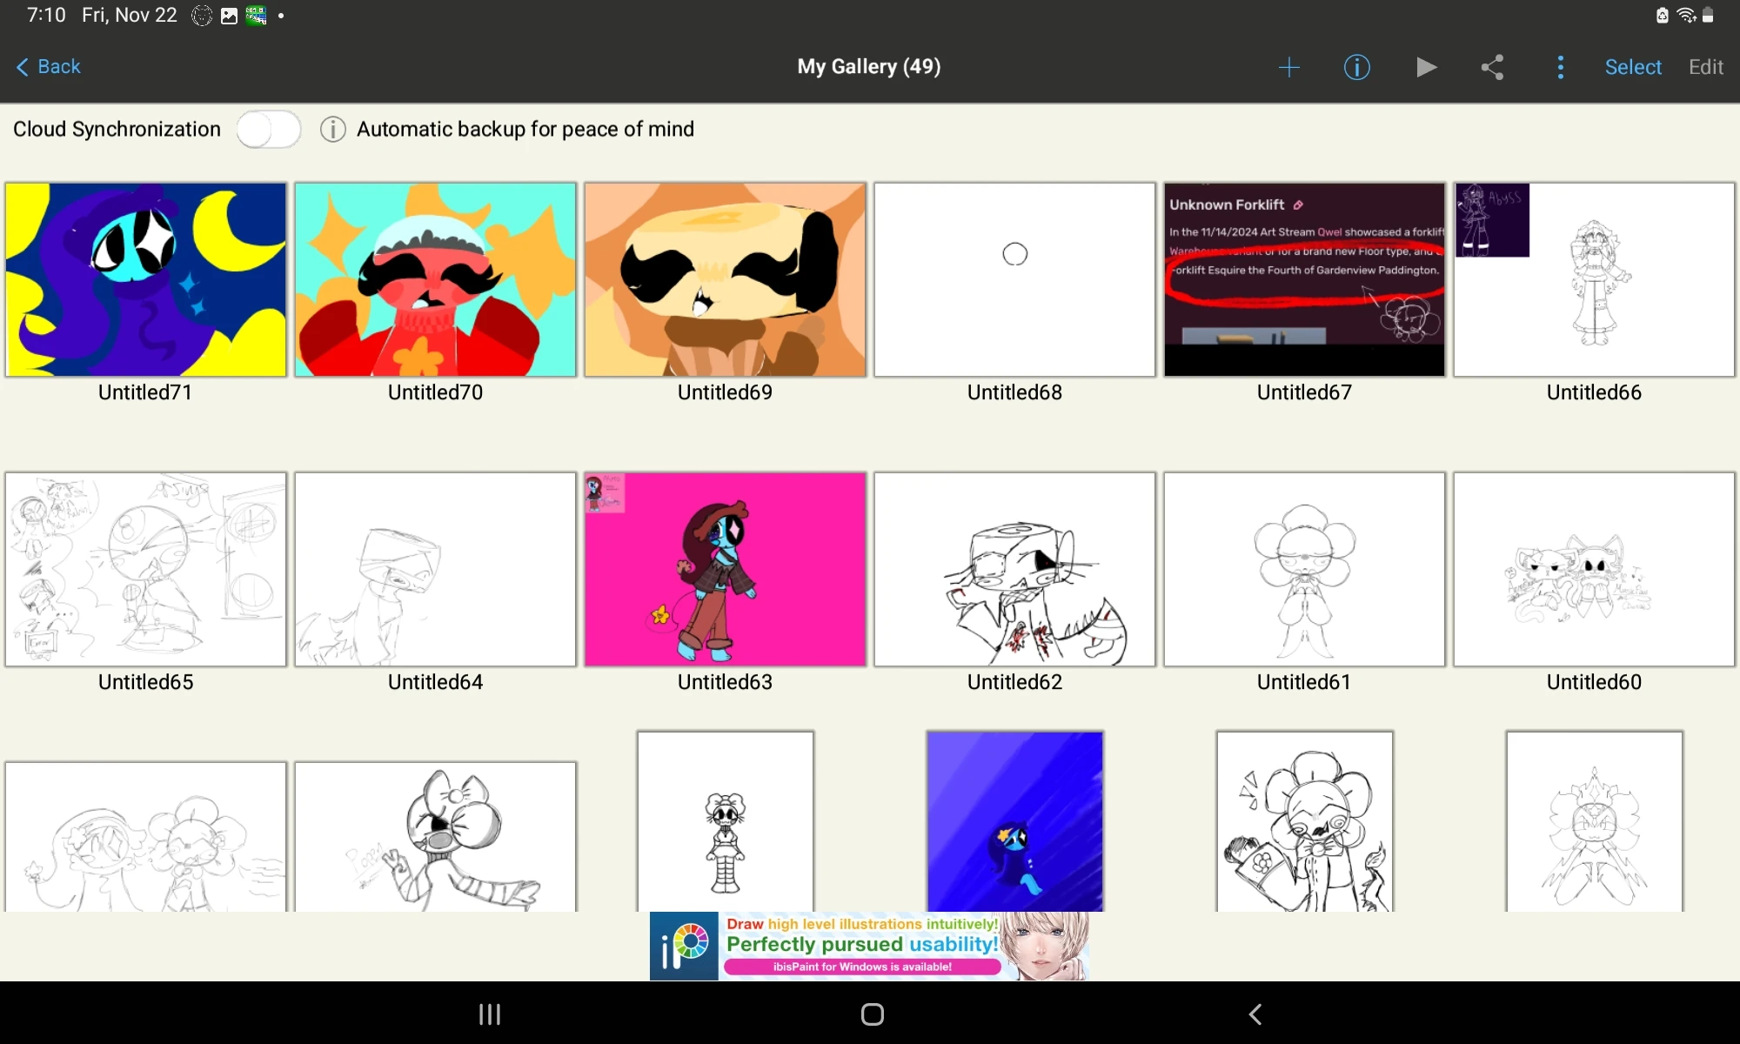The width and height of the screenshot is (1740, 1044).
Task: Open gallery information via the i icon
Action: pyautogui.click(x=1356, y=67)
